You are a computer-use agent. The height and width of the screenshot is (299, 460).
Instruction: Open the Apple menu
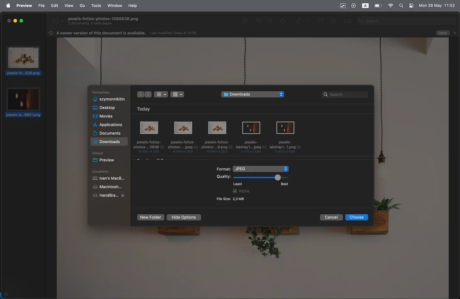tap(8, 5)
